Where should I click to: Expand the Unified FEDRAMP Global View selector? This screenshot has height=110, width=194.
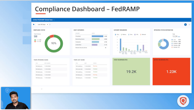(x=44, y=20)
